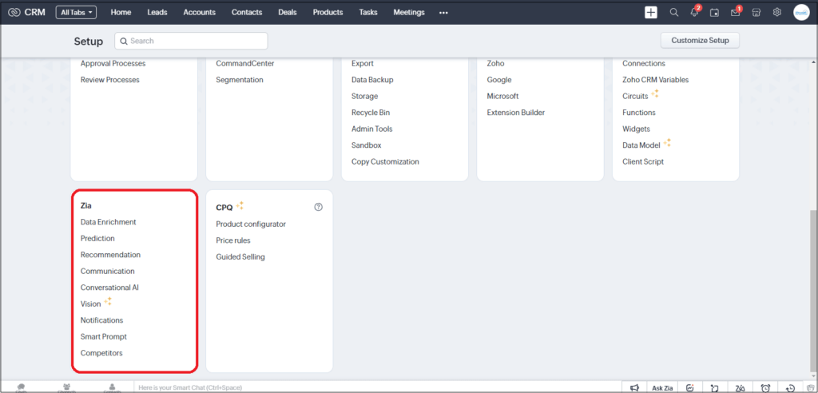The width and height of the screenshot is (818, 393).
Task: Click the CPQ help question mark icon
Action: coord(318,207)
